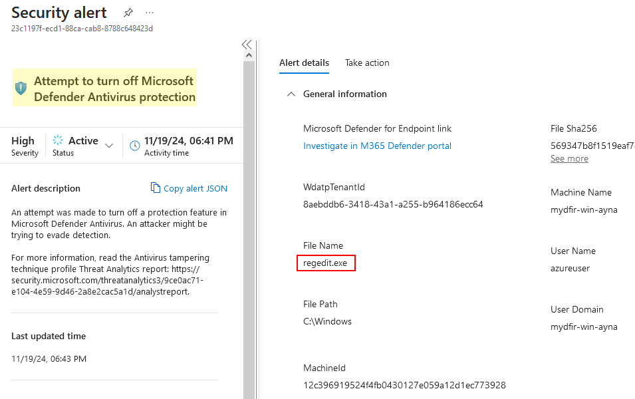635x399 pixels.
Task: Select the regedit.exe file name value
Action: pyautogui.click(x=325, y=263)
